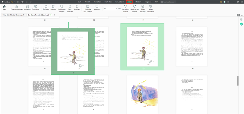Viewport: 244px width, 114px height.
Task: Open the settings sliders icon at right sidebar
Action: point(241,20)
